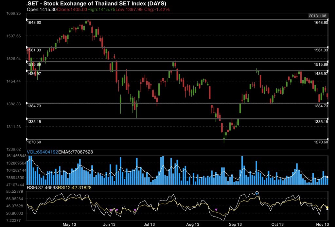Click the Jun 13 date axis label

(109, 224)
